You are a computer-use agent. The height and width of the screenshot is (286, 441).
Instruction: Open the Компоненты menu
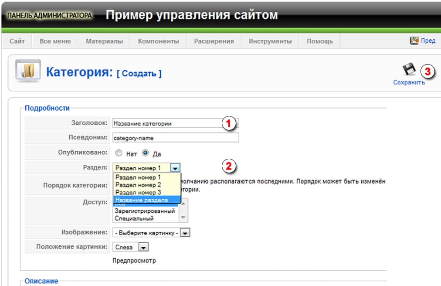(x=159, y=40)
